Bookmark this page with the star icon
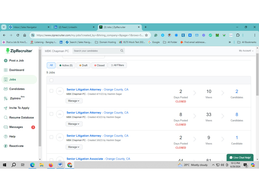 click(146, 35)
